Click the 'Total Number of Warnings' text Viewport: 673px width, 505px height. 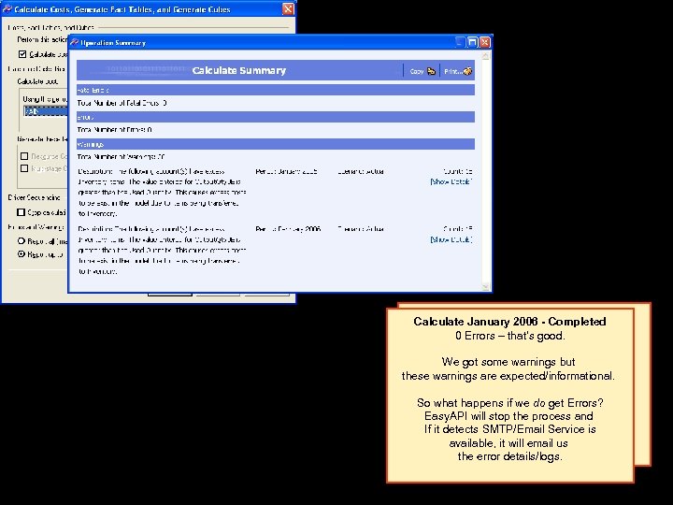[121, 157]
